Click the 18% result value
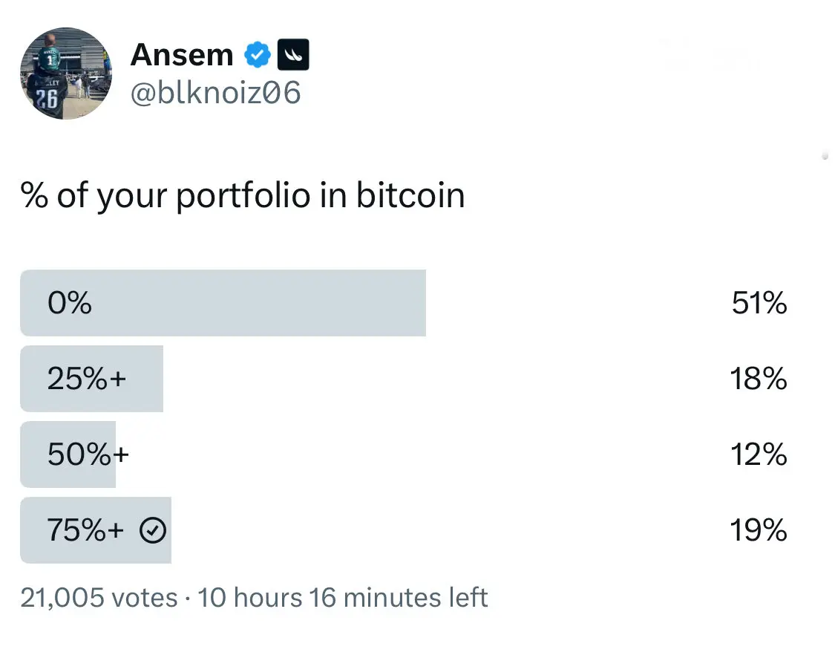The image size is (835, 655). click(759, 379)
